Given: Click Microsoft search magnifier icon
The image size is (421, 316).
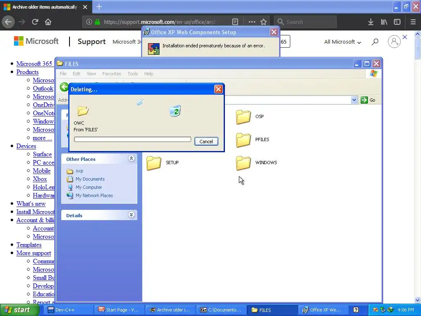Looking at the screenshot, I should click(x=375, y=42).
